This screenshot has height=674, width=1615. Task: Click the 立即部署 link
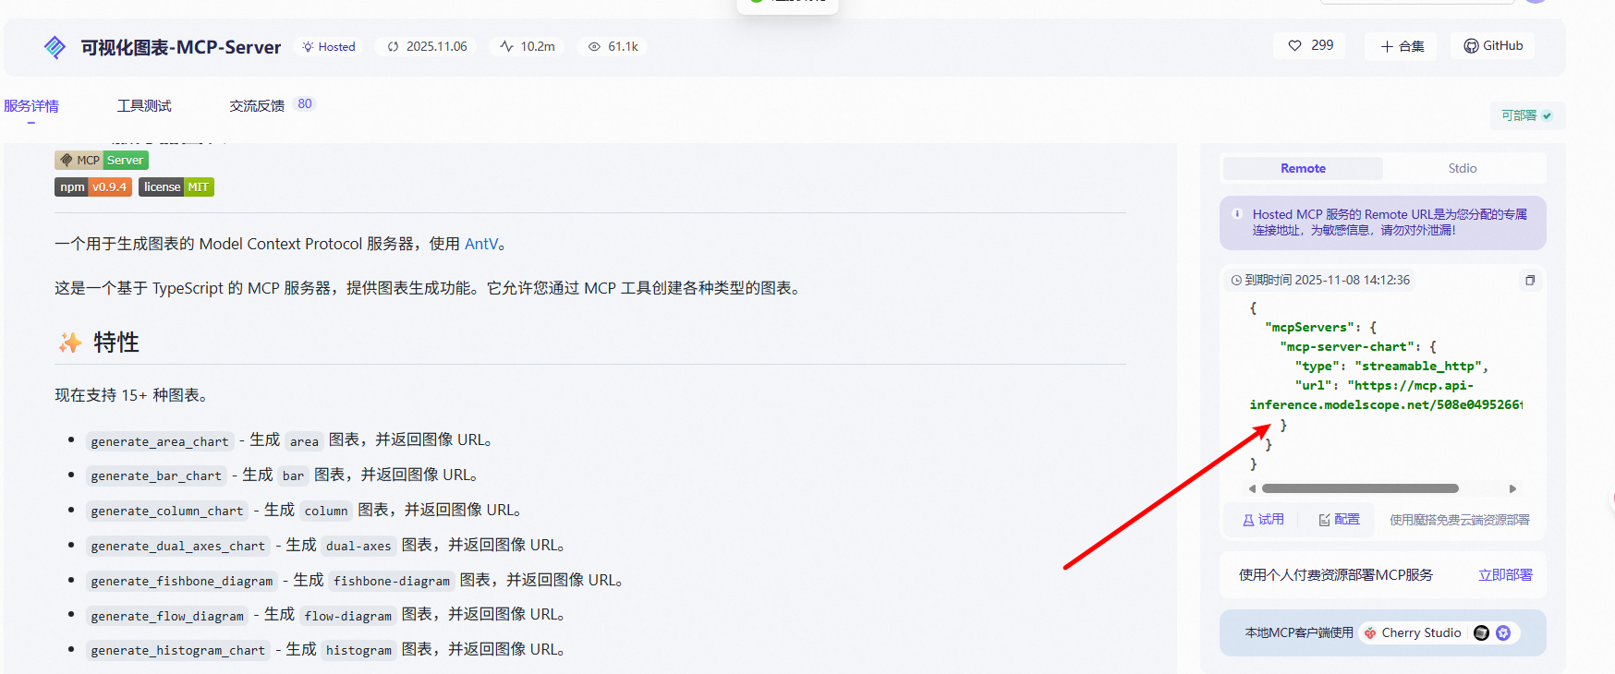(1505, 575)
